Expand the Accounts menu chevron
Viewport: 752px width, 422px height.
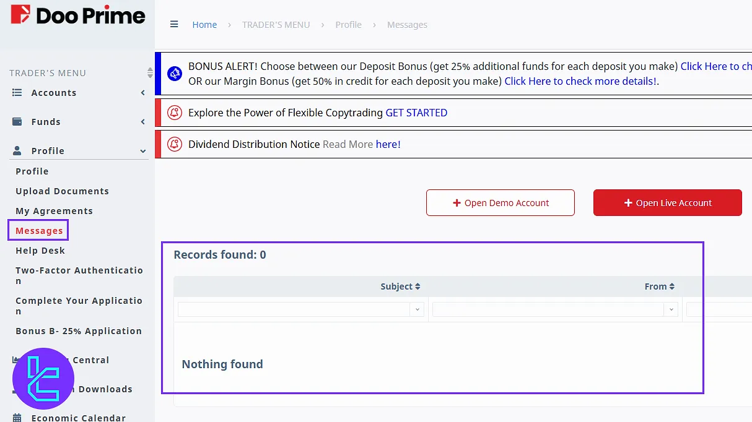143,93
